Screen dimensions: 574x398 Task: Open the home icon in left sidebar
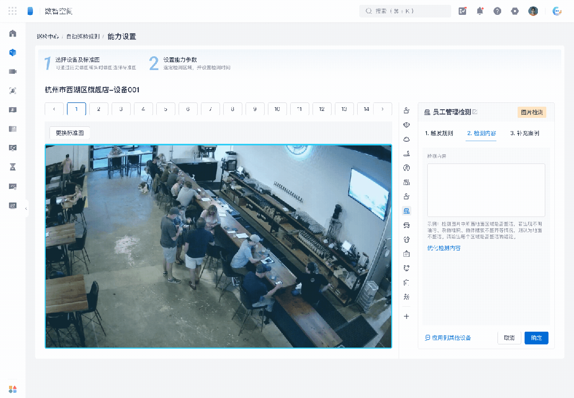point(13,33)
